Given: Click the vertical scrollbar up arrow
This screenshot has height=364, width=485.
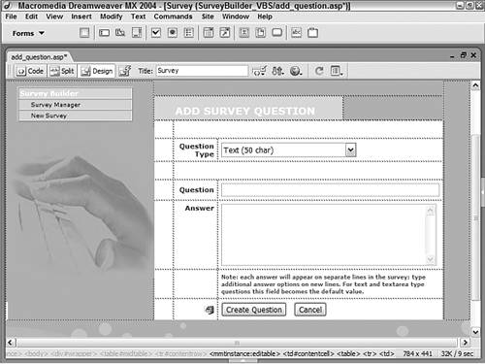Looking at the screenshot, I should pos(475,85).
